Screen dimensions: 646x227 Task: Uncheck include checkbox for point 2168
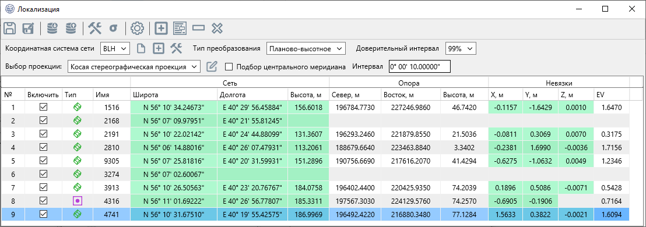(43, 120)
